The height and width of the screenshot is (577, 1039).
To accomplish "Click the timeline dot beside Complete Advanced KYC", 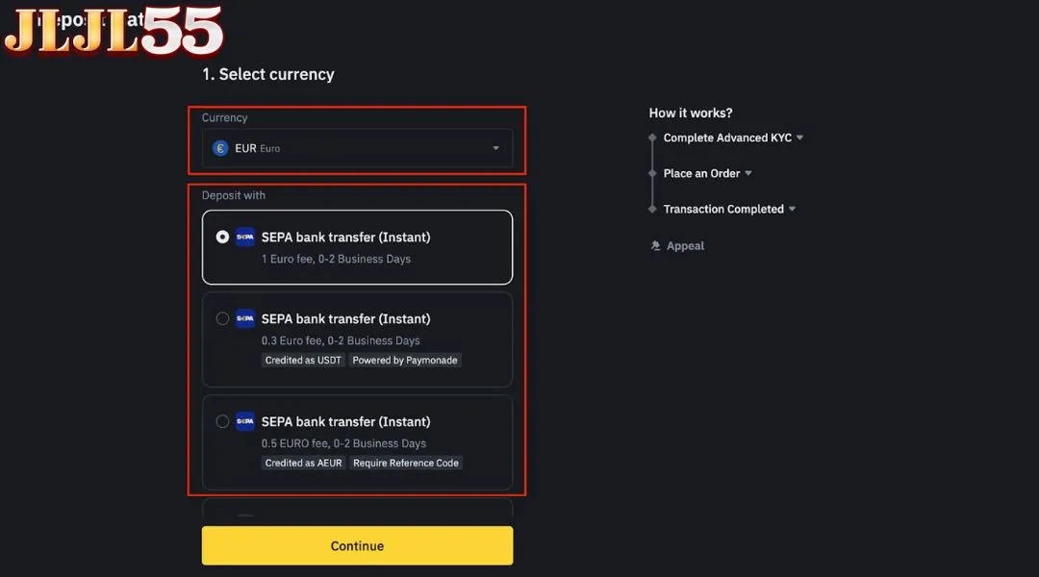I will click(x=652, y=138).
